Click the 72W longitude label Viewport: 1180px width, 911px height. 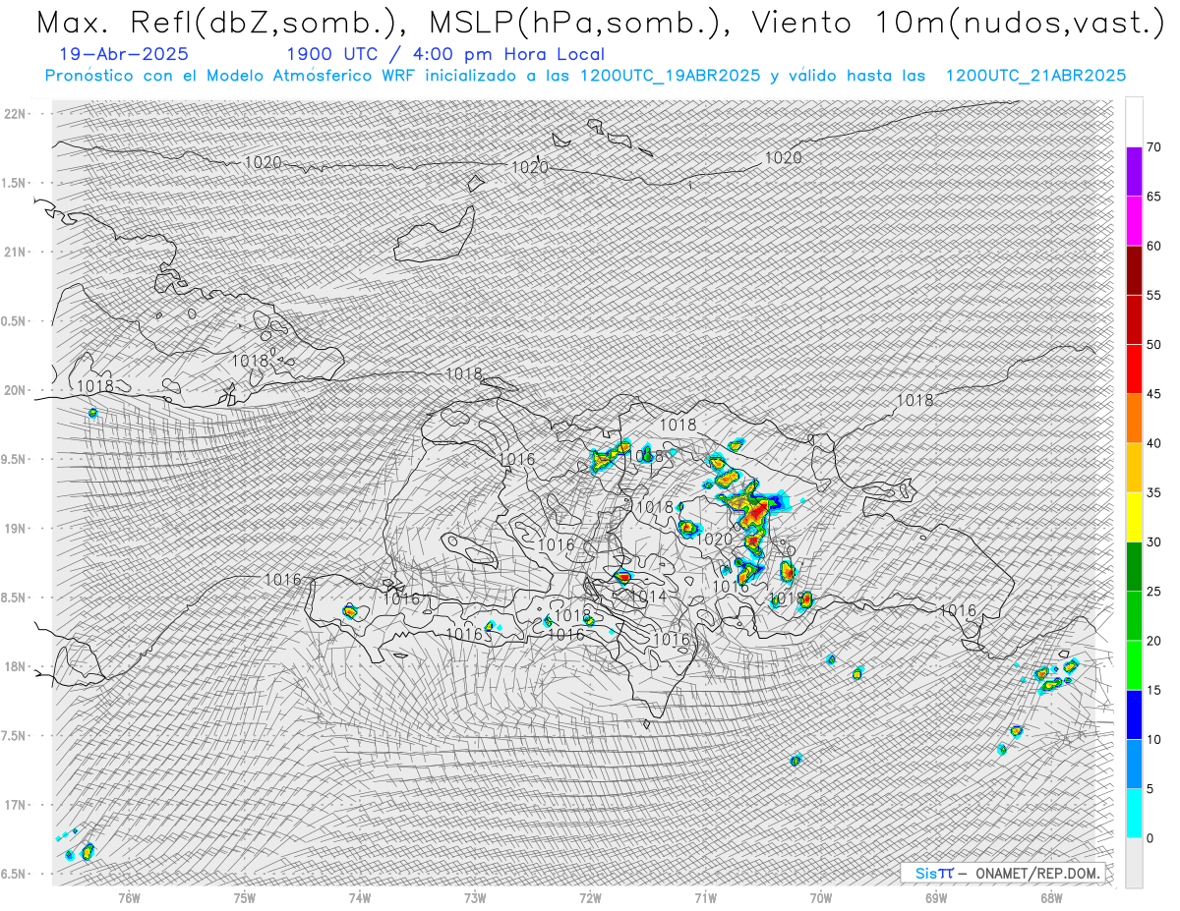591,898
